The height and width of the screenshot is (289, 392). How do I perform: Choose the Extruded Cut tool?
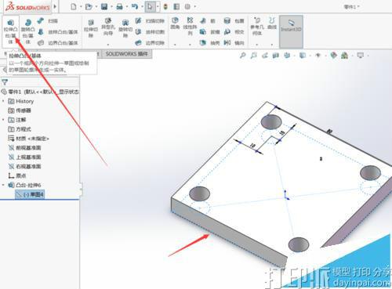pos(91,29)
